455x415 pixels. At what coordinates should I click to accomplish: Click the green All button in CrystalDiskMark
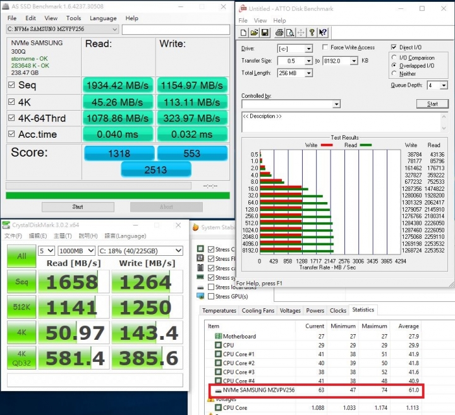(21, 256)
